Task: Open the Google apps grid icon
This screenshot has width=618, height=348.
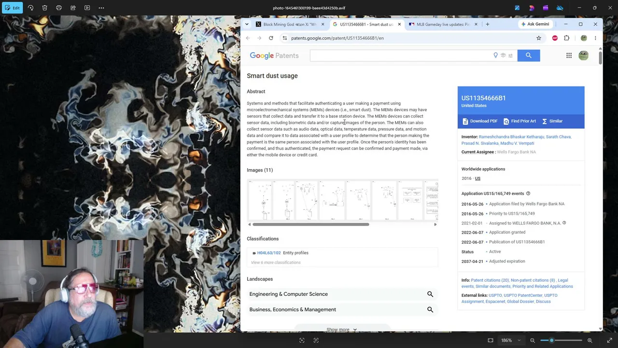Action: (569, 56)
